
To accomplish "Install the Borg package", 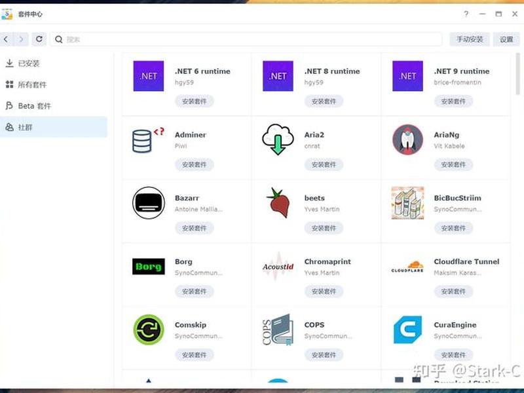I will (x=194, y=291).
